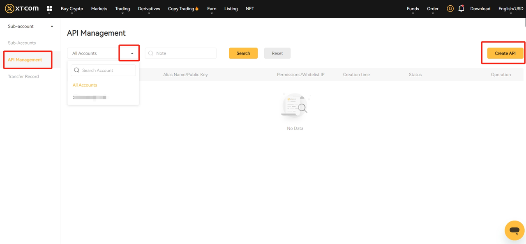
Task: Open the English/USD language dropdown
Action: point(510,9)
